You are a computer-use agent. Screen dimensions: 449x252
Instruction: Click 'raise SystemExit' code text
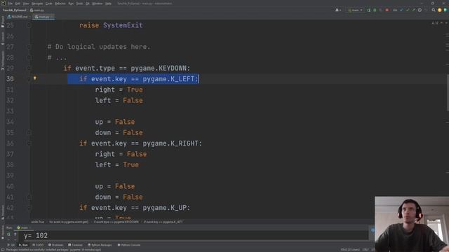tap(111, 25)
